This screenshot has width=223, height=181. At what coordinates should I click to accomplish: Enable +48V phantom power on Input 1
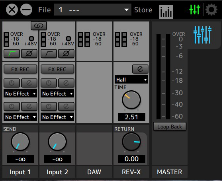pyautogui.click(x=31, y=39)
